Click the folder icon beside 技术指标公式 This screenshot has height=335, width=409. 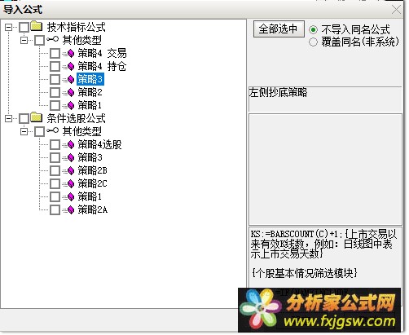click(x=36, y=26)
